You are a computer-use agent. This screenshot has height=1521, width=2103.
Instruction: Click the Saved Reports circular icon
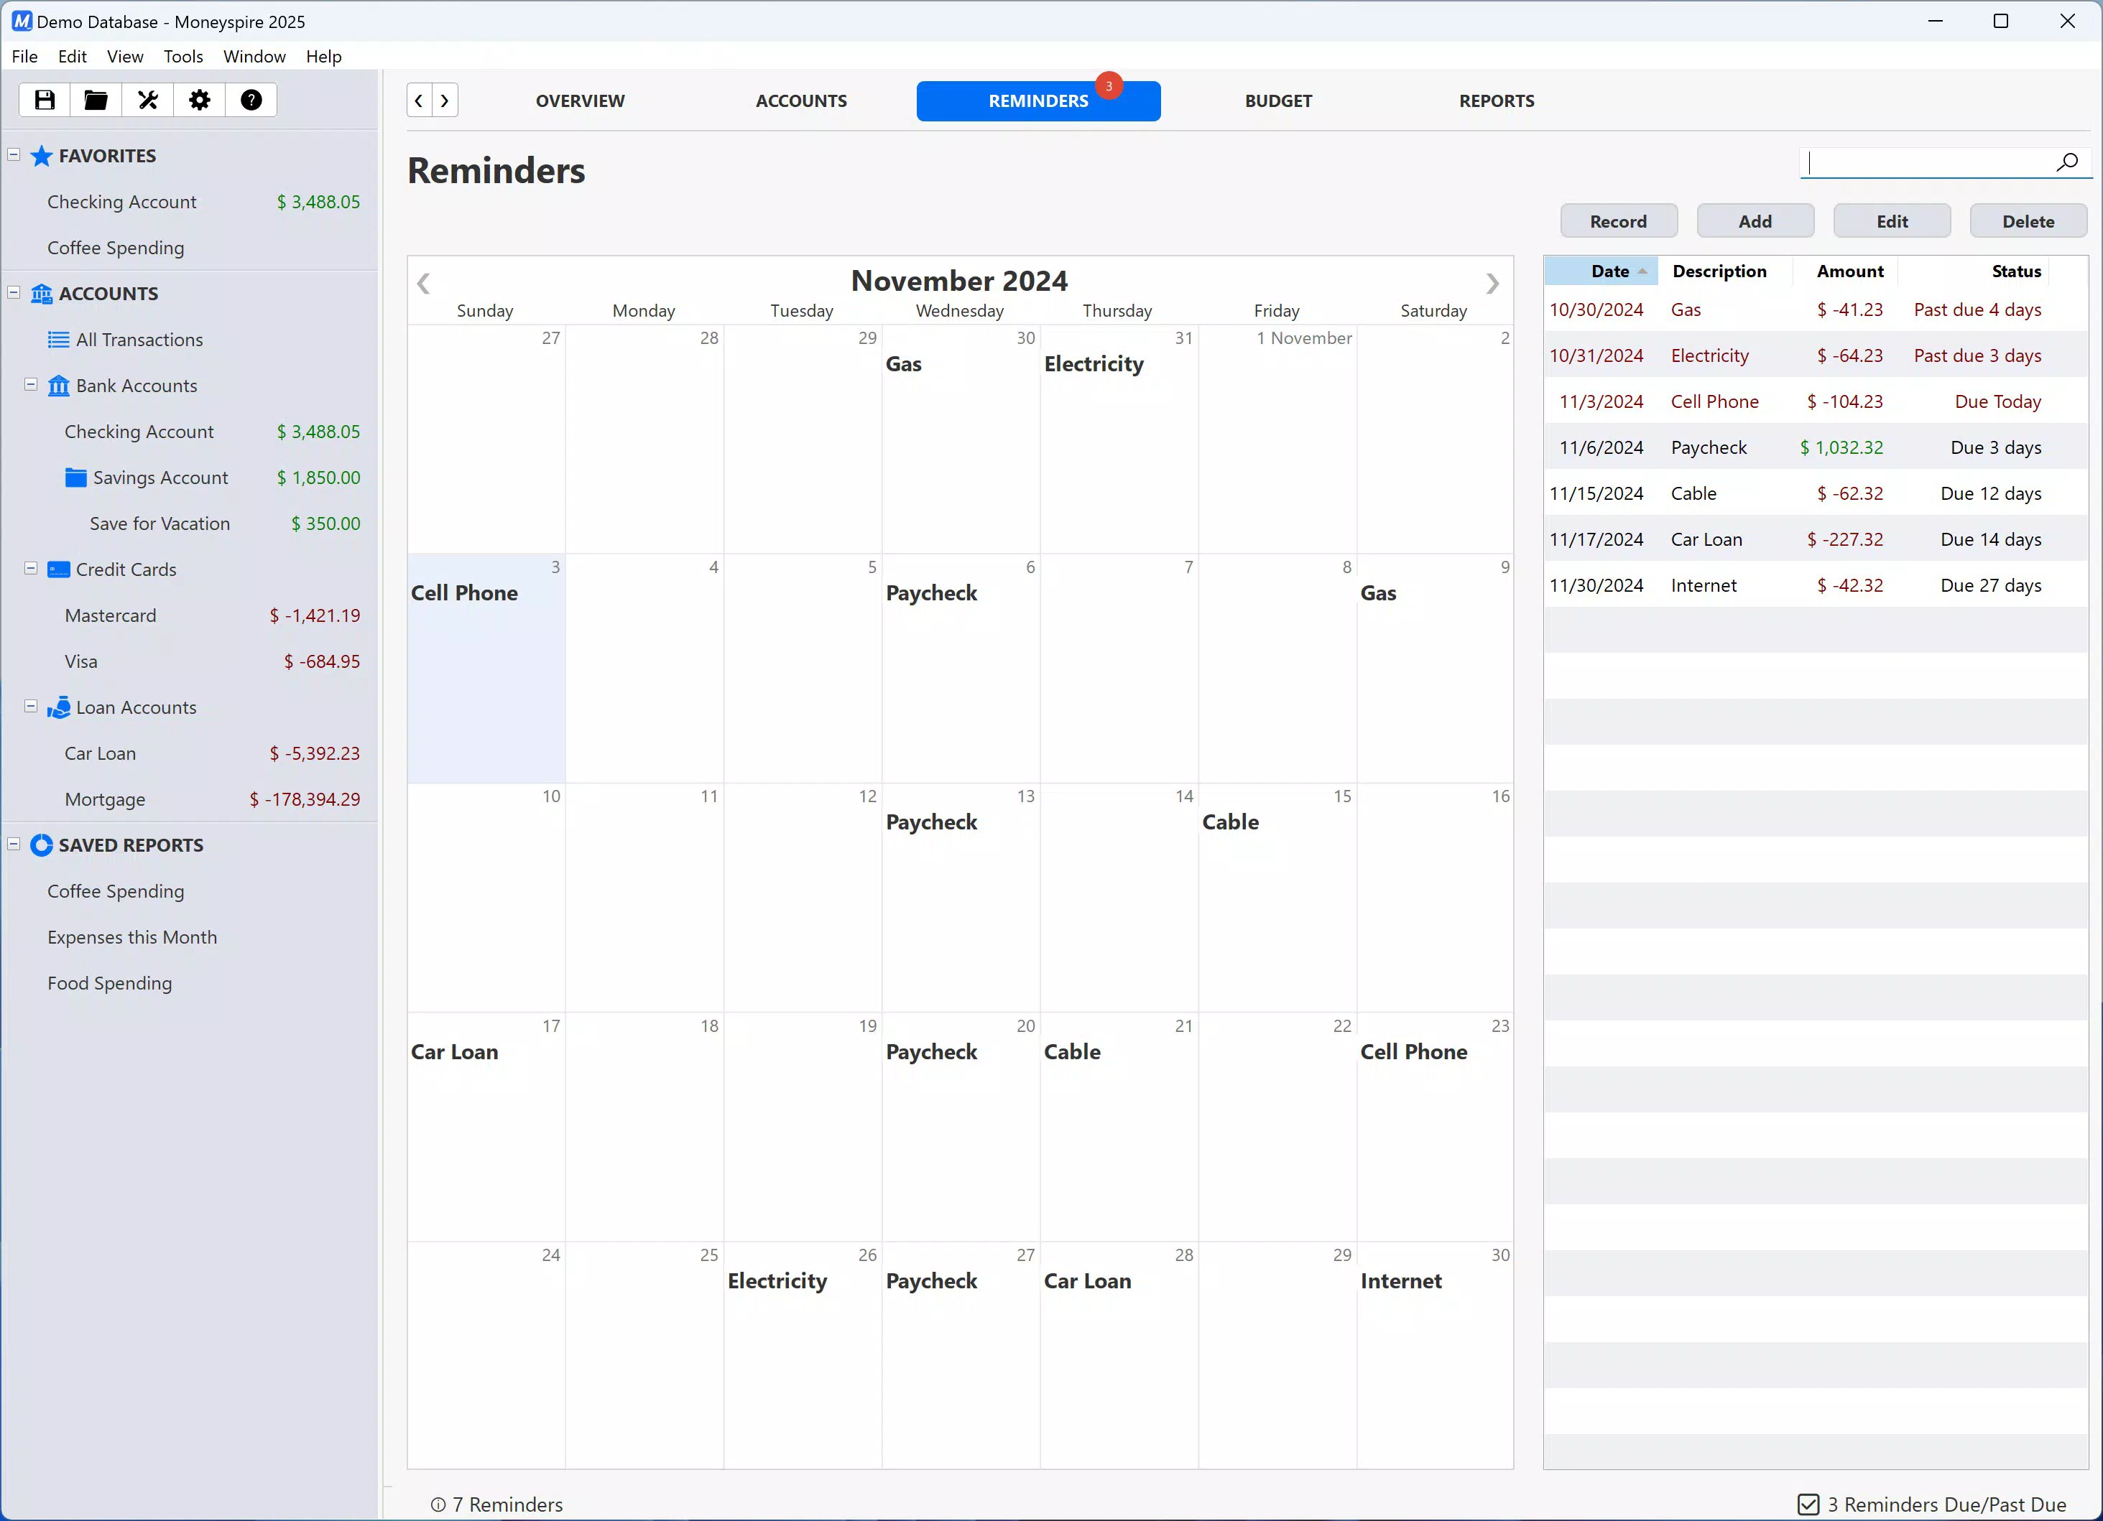(x=42, y=845)
